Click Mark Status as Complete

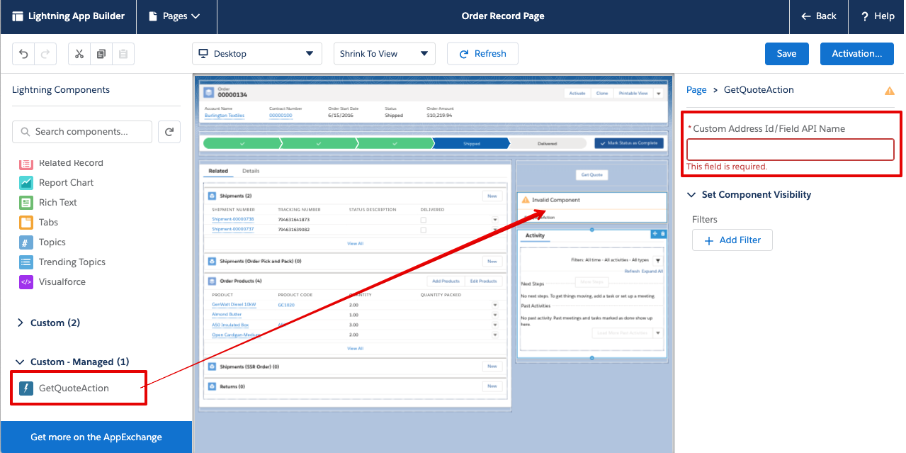[x=629, y=143]
